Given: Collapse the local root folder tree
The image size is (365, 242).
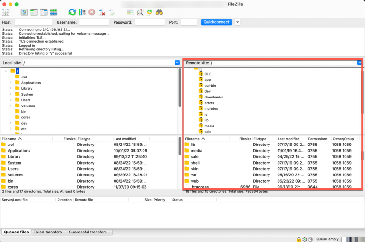Looking at the screenshot, I should [x=6, y=71].
